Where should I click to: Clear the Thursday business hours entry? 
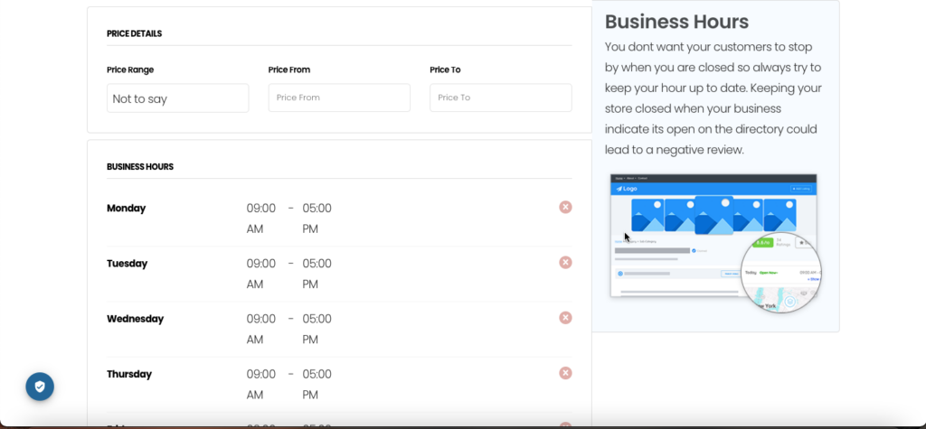tap(565, 373)
